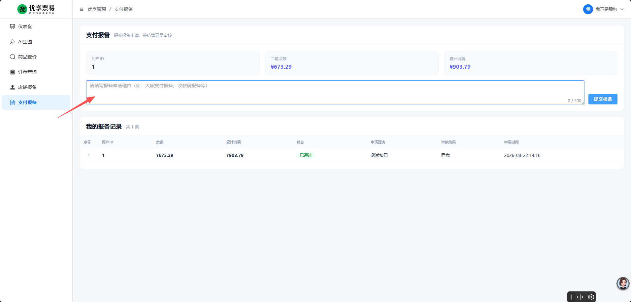Click the AI生图 sparkle icon
The height and width of the screenshot is (302, 631).
click(x=13, y=42)
